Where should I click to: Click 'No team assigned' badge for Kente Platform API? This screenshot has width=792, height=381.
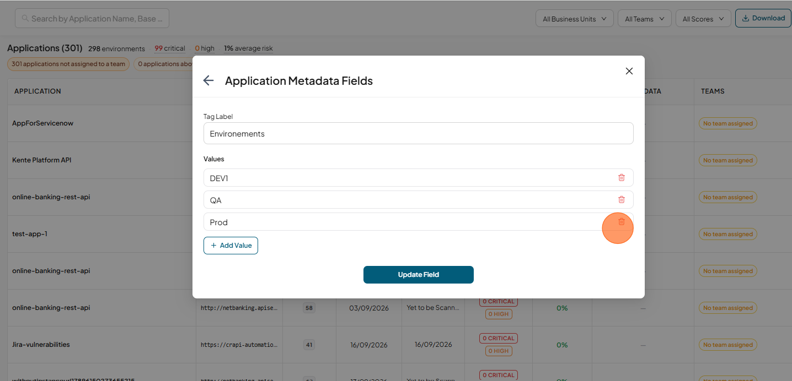[728, 160]
